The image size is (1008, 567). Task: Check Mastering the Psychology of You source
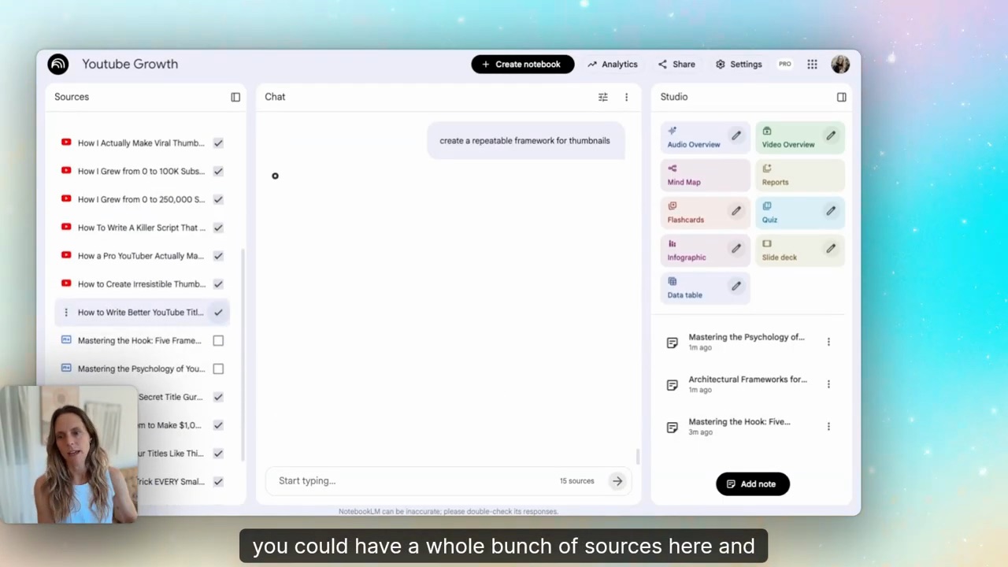[x=218, y=369]
